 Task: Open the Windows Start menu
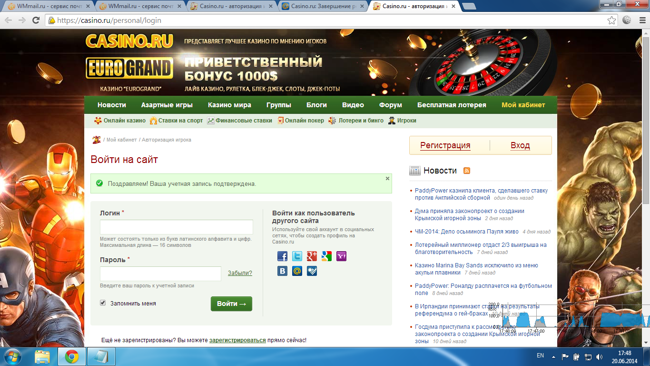(x=13, y=356)
